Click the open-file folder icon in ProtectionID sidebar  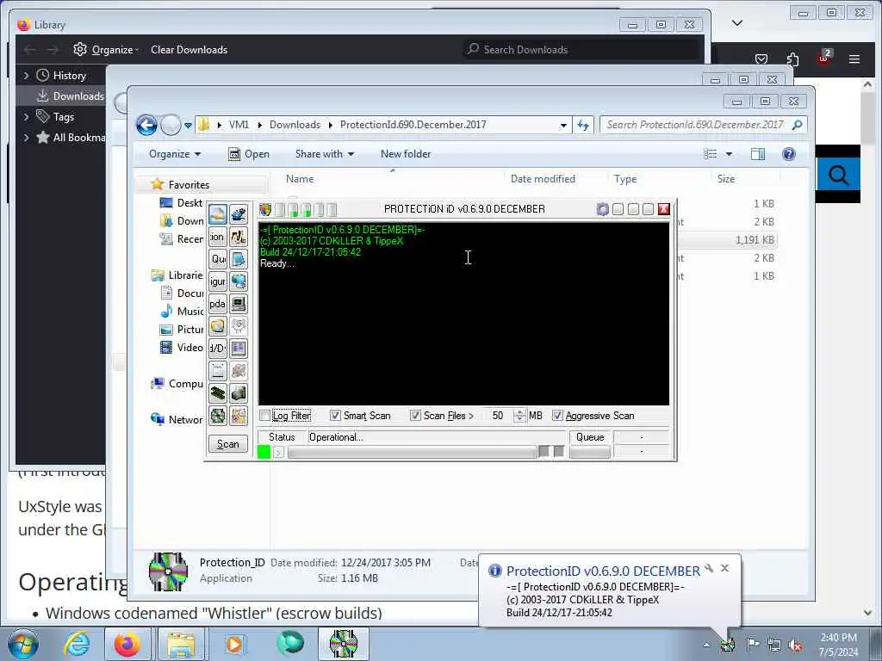click(x=218, y=214)
